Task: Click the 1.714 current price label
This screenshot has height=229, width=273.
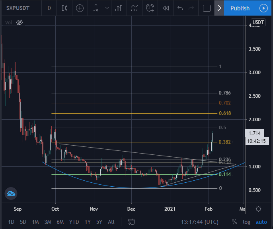Action: click(255, 133)
